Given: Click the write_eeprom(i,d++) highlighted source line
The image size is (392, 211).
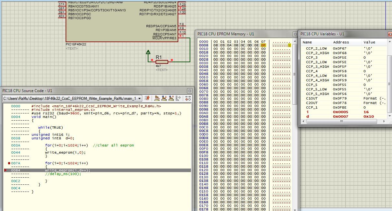Looking at the screenshot, I should pos(68,170).
